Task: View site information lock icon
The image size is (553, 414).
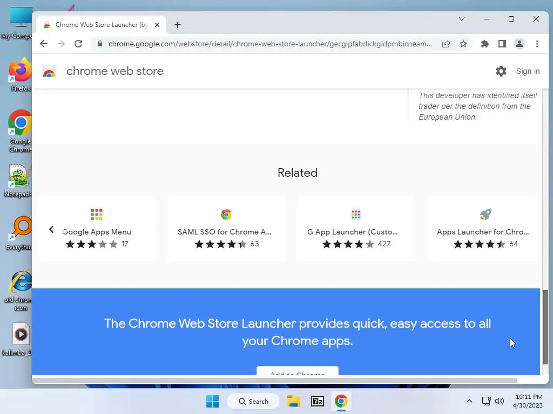Action: [x=100, y=44]
